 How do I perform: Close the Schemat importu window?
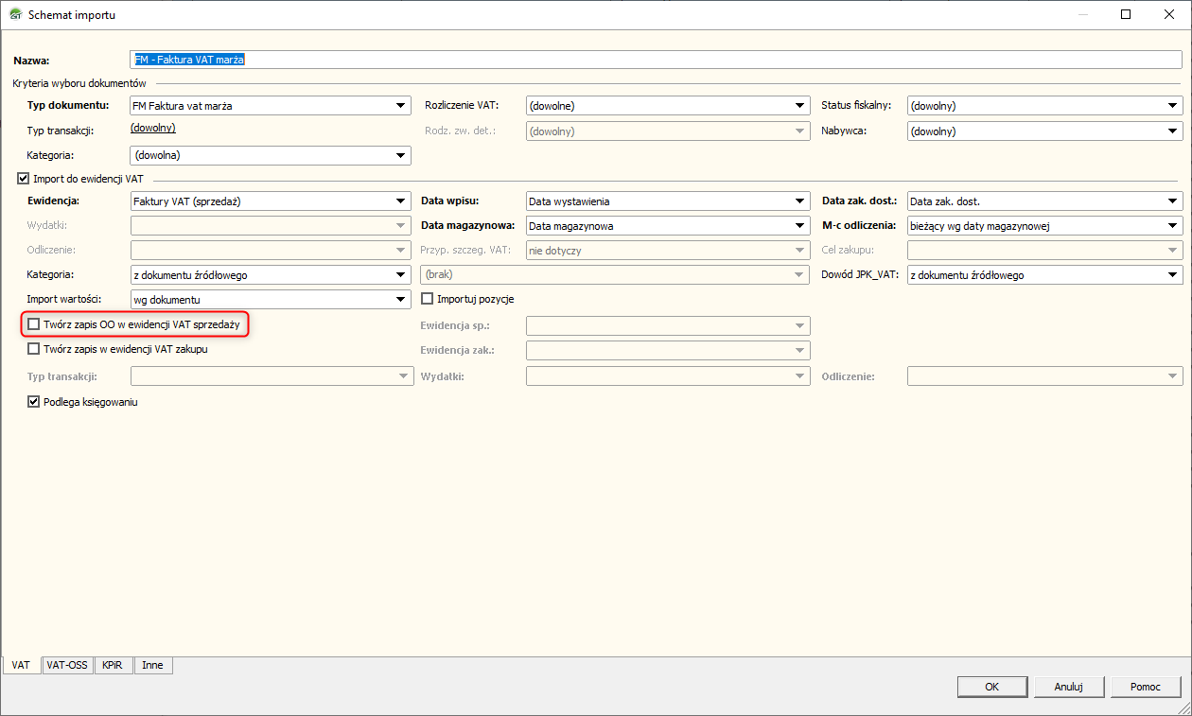point(1169,15)
